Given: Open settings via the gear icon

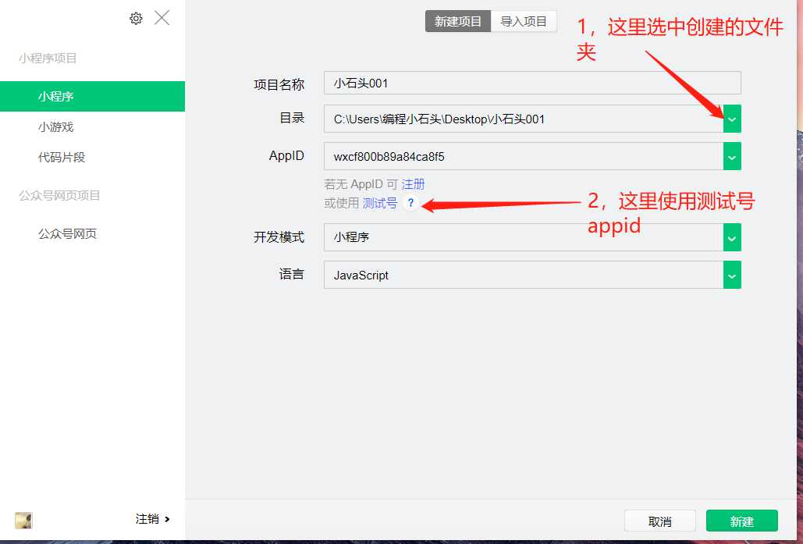Looking at the screenshot, I should (136, 19).
